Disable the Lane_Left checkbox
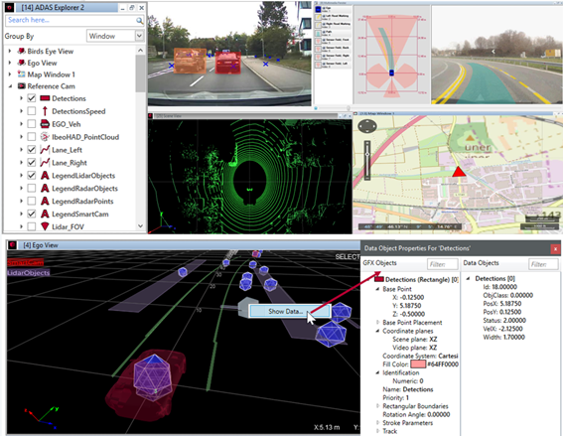Screen dimensions: 563x436 [x=32, y=149]
